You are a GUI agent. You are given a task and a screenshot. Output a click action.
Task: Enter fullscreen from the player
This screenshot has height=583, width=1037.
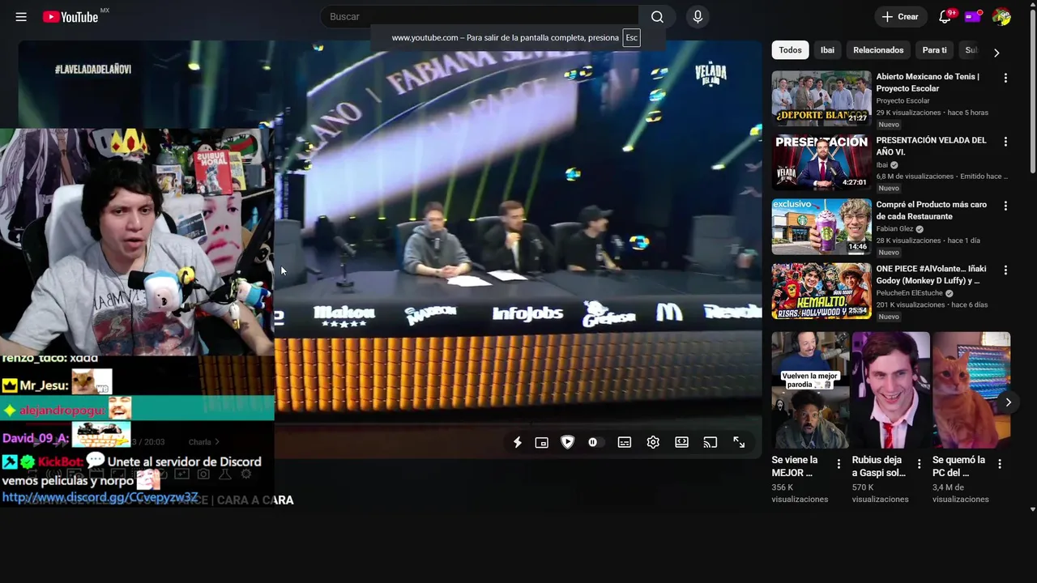pyautogui.click(x=739, y=442)
